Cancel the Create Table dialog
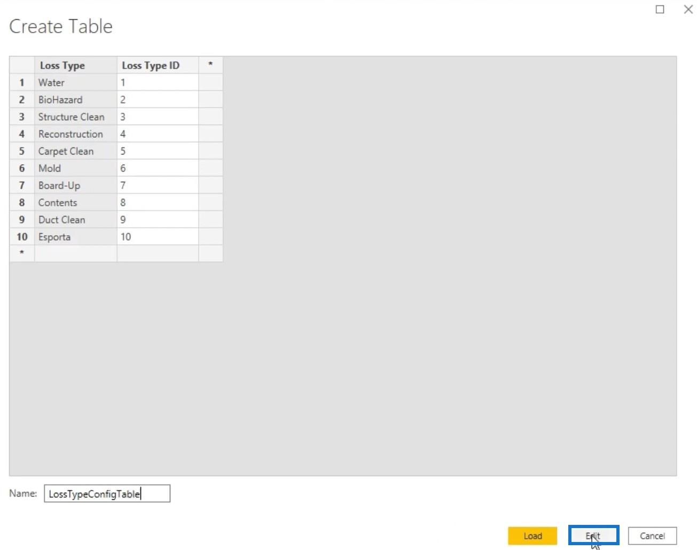This screenshot has height=550, width=697. [652, 536]
